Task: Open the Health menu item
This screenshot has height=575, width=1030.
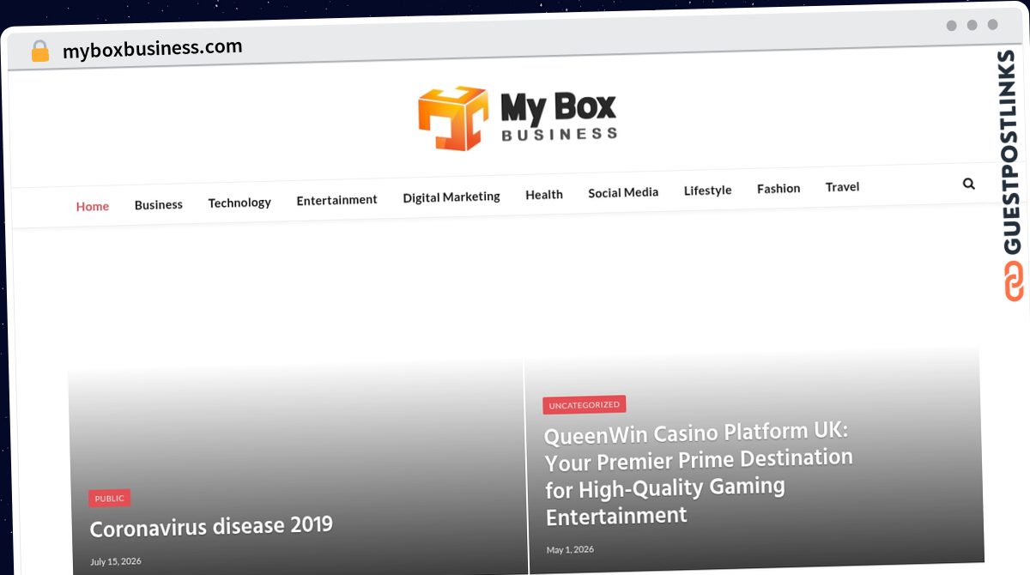Action: click(x=544, y=195)
